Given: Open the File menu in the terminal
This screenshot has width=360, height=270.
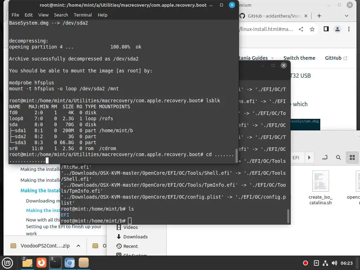Looking at the screenshot, I should click(x=15, y=15).
